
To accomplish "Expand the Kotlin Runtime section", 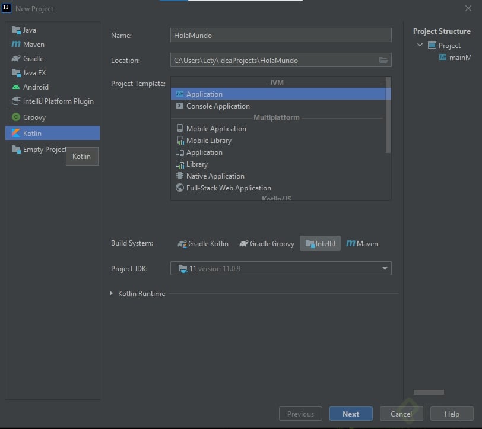I will [111, 294].
